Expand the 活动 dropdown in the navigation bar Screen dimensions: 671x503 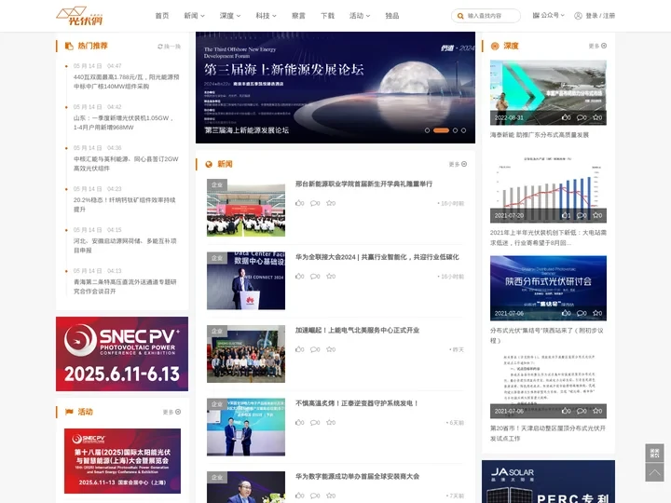coord(360,16)
